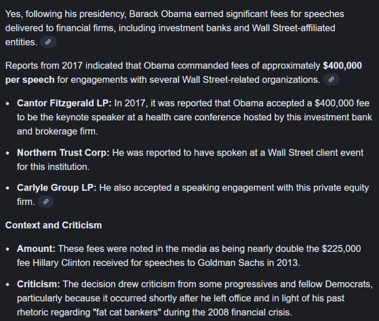The image size is (379, 321).
Task: Click the bullet point beside Cantor Fitzgerald LP
Action: [x=7, y=104]
